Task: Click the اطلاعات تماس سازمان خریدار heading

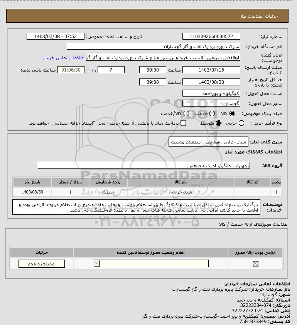Action: point(256,284)
